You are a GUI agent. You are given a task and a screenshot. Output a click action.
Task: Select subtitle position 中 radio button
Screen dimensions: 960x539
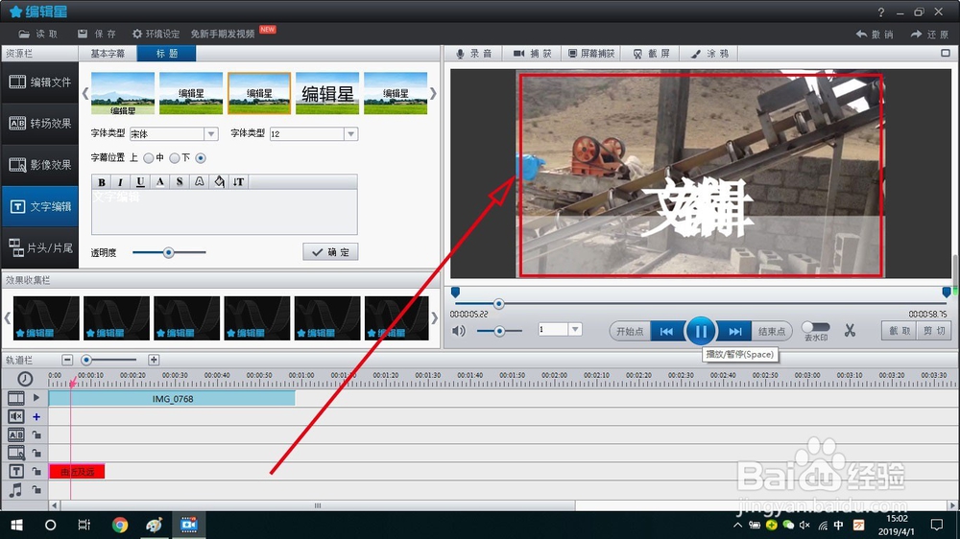point(175,158)
